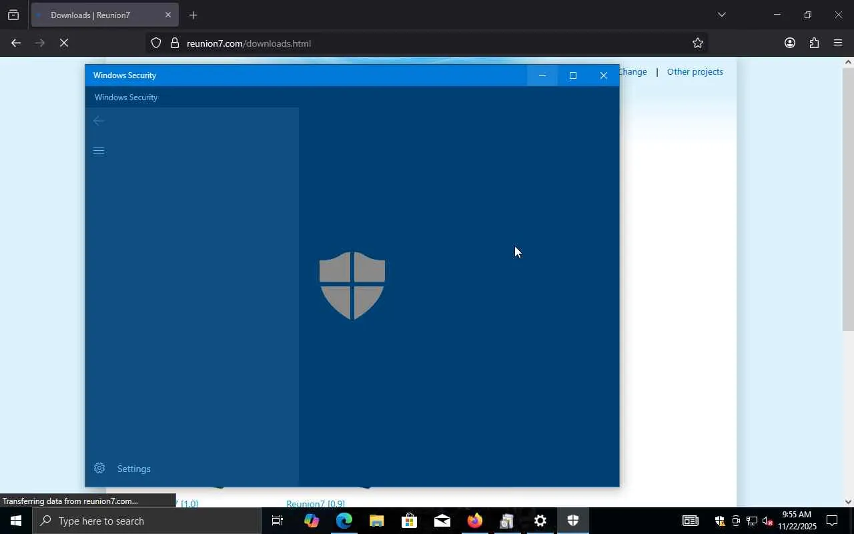Follow the Other projects link
The width and height of the screenshot is (854, 534).
(695, 71)
